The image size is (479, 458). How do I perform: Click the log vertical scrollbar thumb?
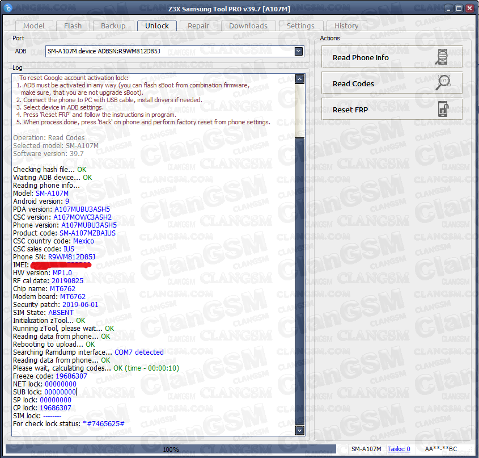[x=299, y=281]
